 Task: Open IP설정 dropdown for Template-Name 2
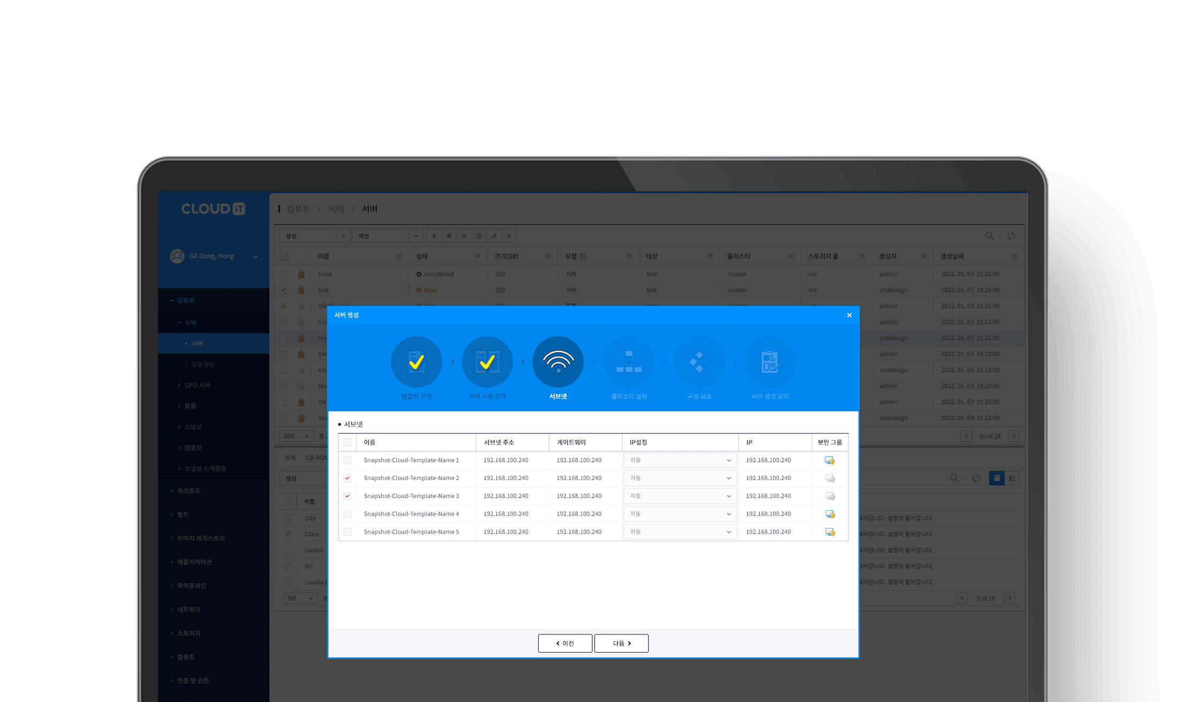(x=680, y=478)
